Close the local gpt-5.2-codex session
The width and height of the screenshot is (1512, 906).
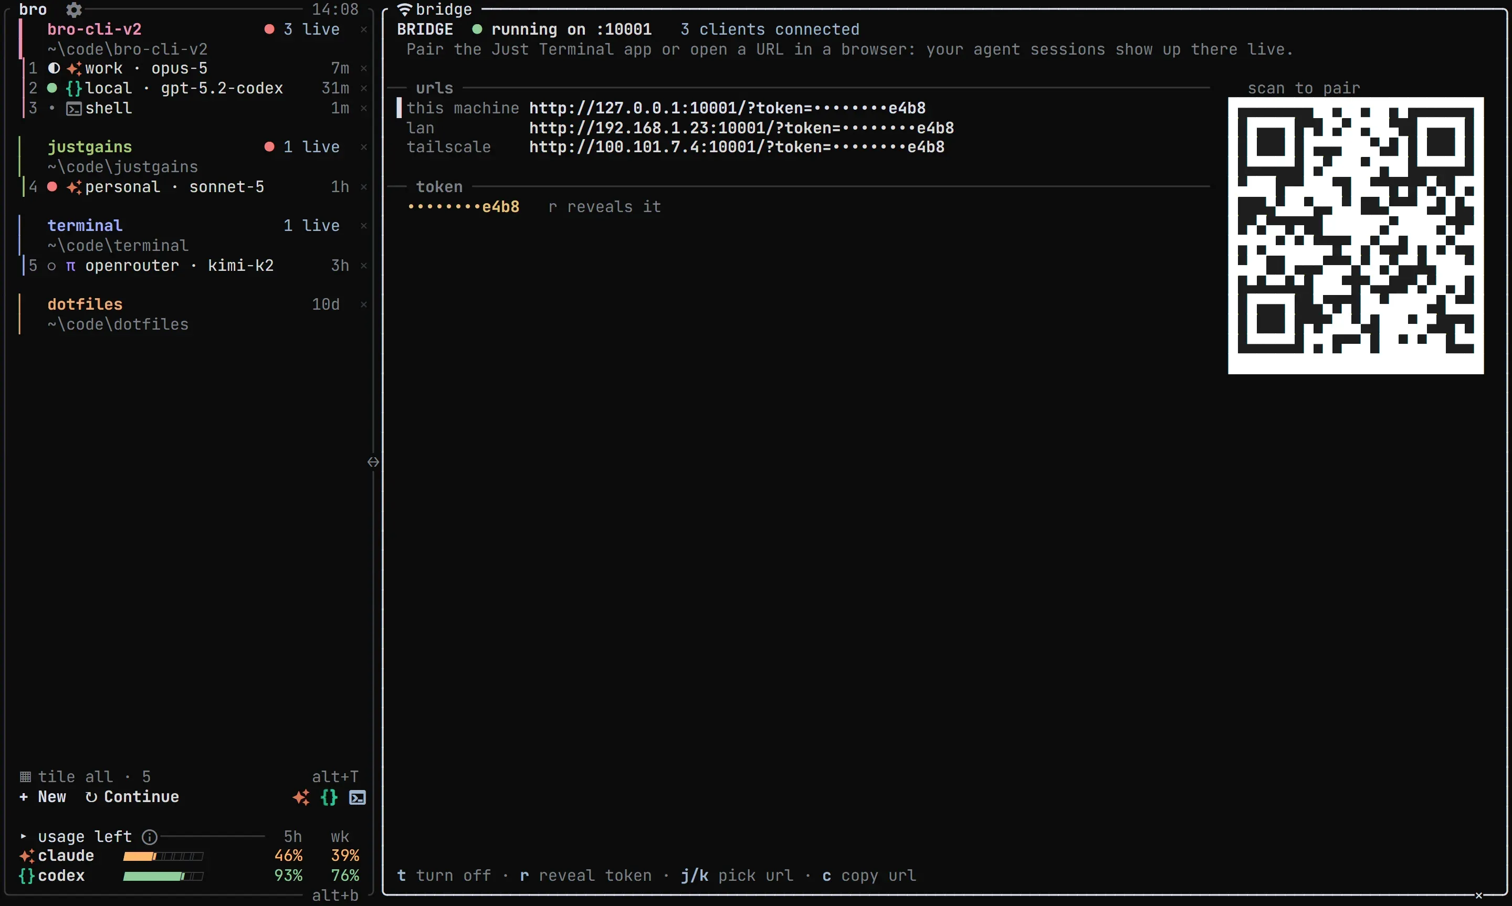coord(364,89)
